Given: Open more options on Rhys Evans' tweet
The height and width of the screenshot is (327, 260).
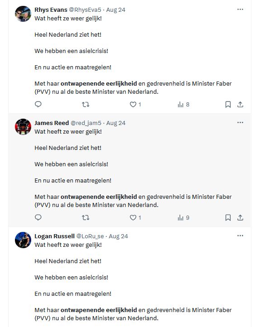Looking at the screenshot, I should (x=240, y=10).
